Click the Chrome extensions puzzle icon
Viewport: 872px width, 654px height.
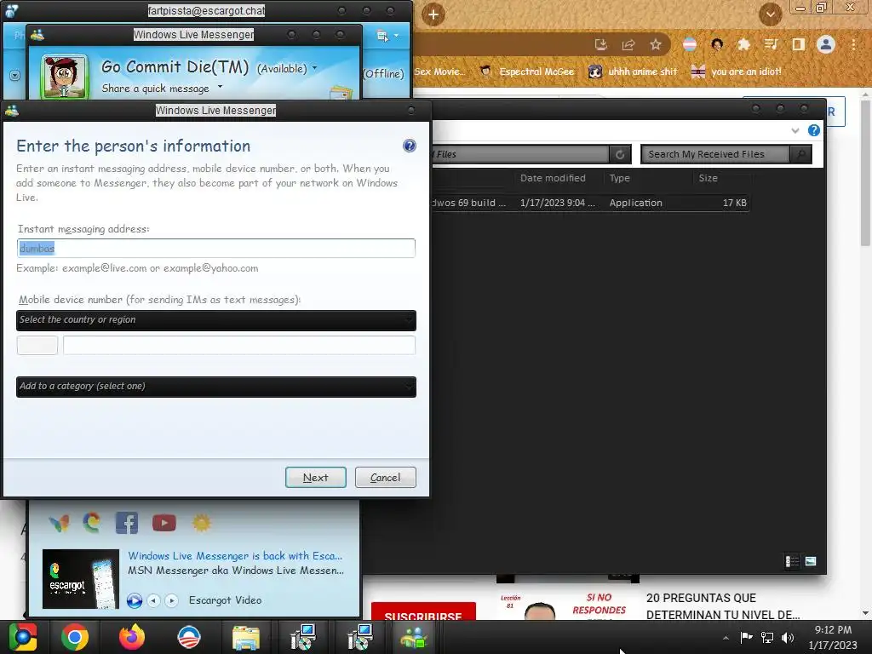(x=743, y=44)
